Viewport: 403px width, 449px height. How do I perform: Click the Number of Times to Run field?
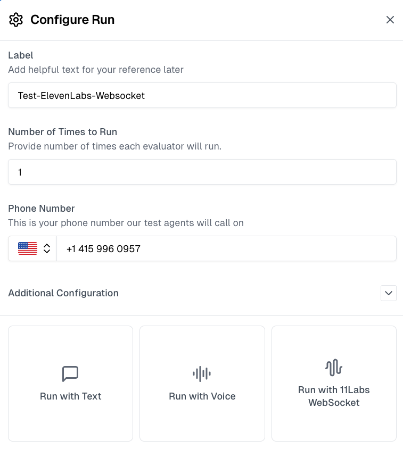[202, 172]
